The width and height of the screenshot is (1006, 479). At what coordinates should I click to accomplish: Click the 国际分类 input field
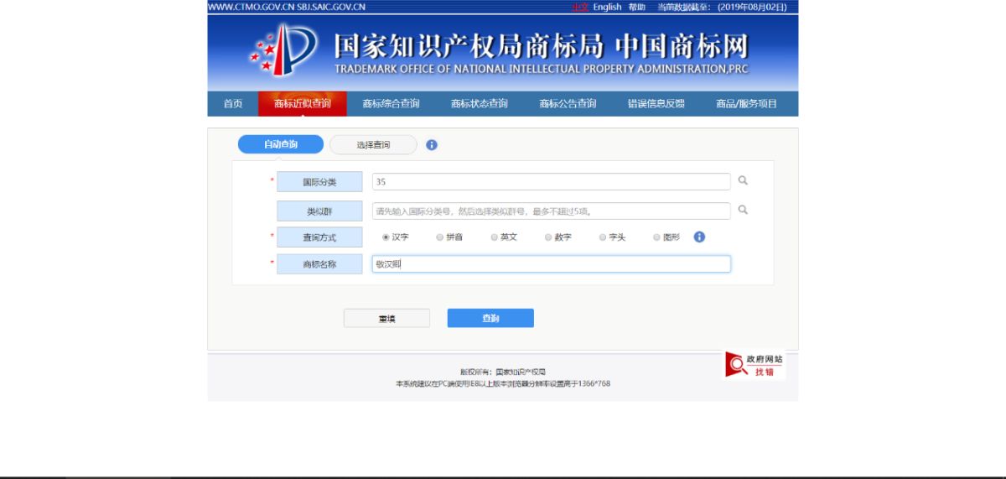coord(552,181)
